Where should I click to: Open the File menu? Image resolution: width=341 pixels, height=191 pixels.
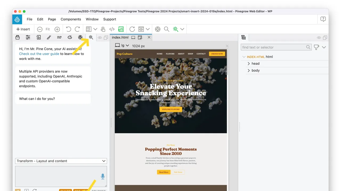click(x=30, y=19)
